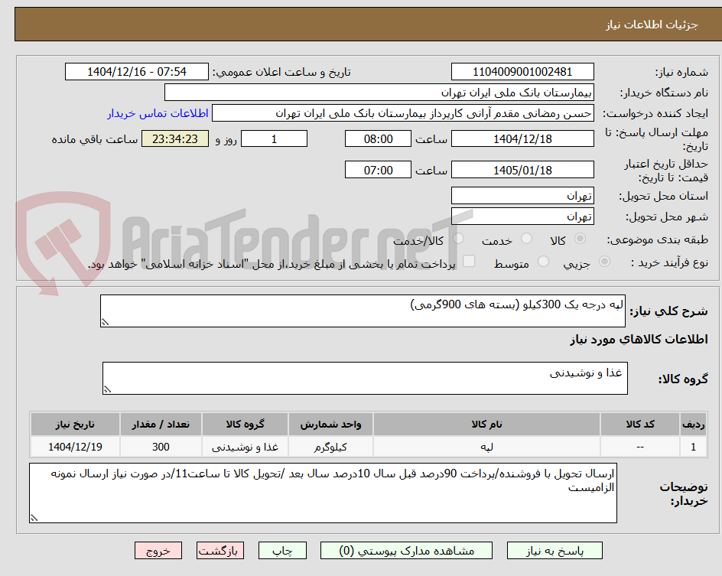Select the کالا radio button
Viewport: 722px width, 576px height.
[x=581, y=239]
